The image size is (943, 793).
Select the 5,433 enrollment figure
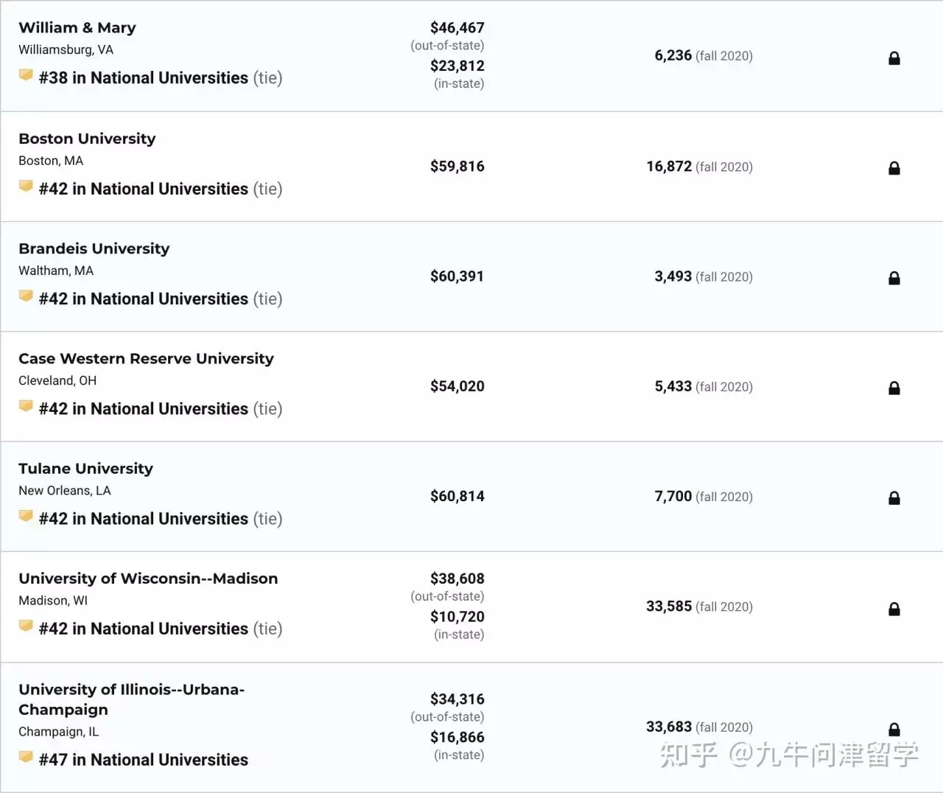pyautogui.click(x=673, y=386)
